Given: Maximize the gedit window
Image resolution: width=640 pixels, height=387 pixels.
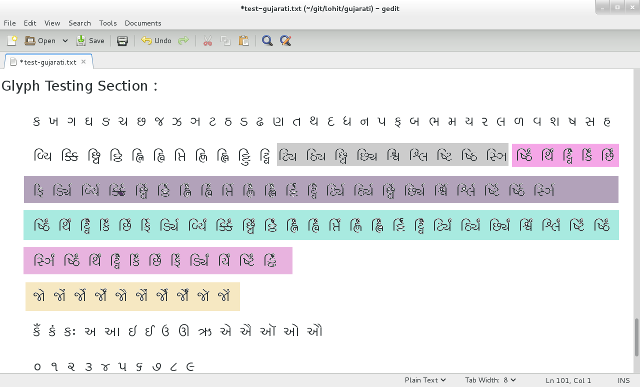Looking at the screenshot, I should coord(617,8).
